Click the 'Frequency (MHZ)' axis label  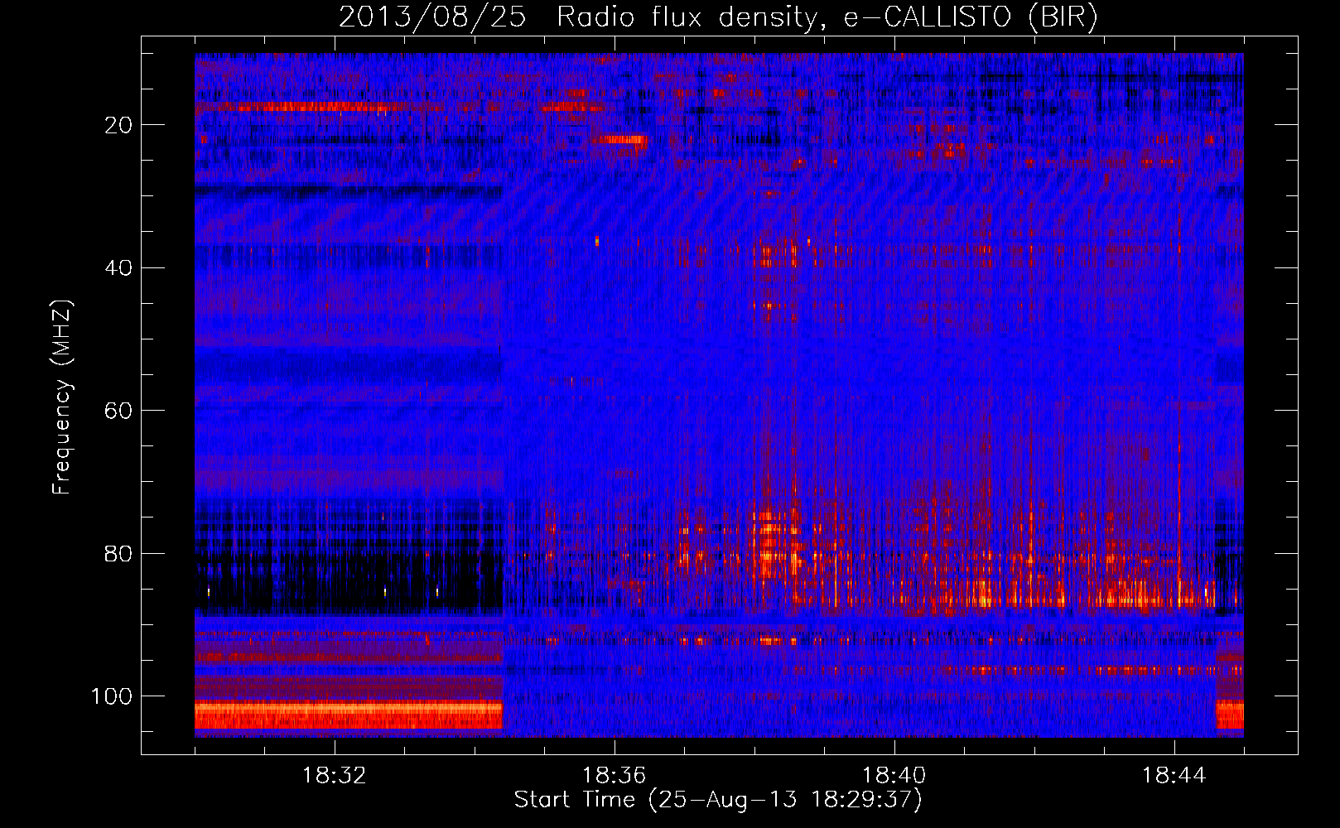pos(62,397)
